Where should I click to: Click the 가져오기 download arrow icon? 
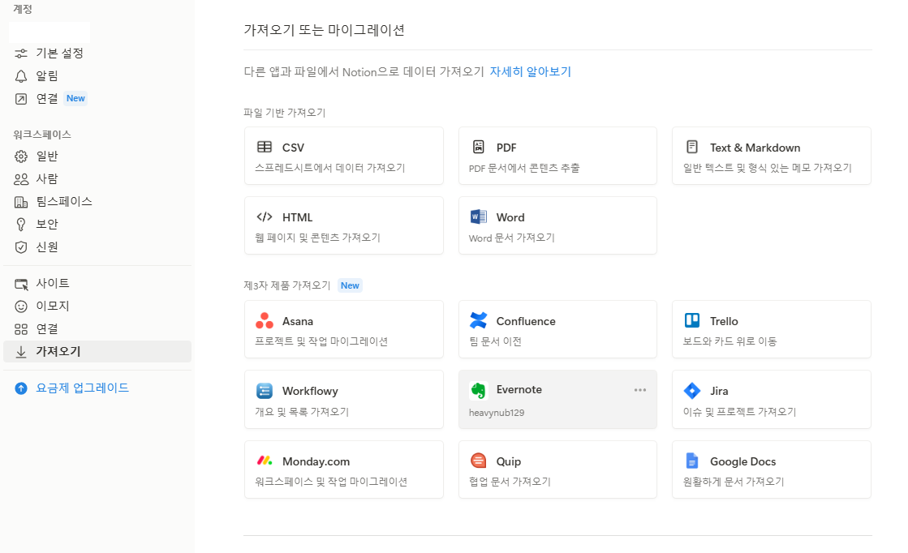pyautogui.click(x=21, y=352)
